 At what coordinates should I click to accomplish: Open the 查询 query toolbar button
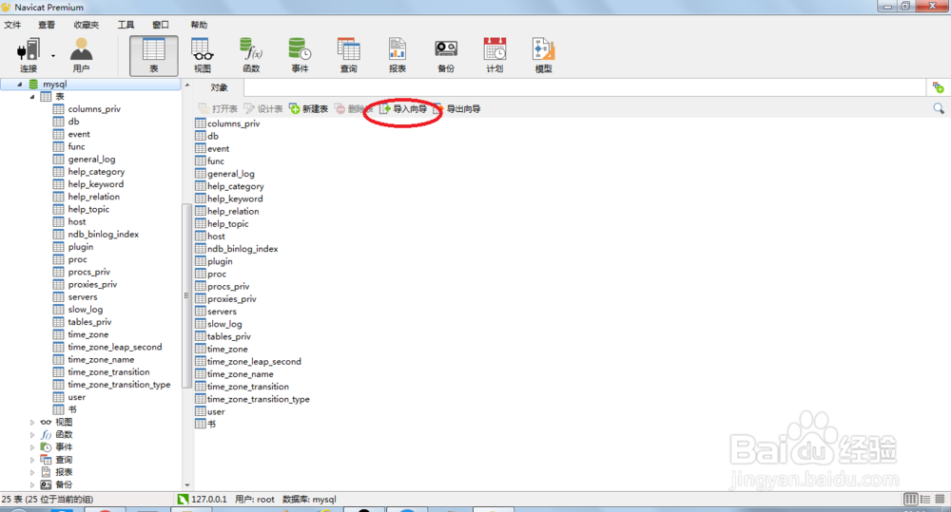tap(348, 56)
